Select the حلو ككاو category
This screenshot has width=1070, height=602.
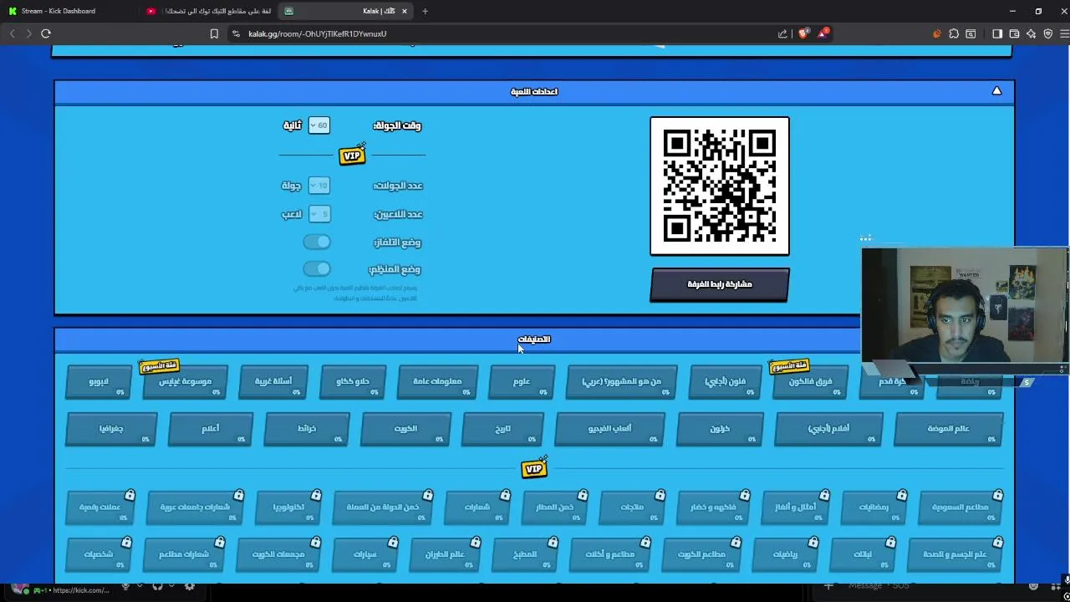pyautogui.click(x=353, y=382)
